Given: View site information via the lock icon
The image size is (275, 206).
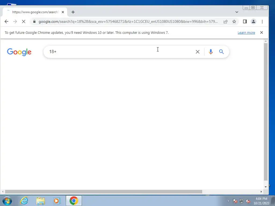Looking at the screenshot, I should 34,21.
